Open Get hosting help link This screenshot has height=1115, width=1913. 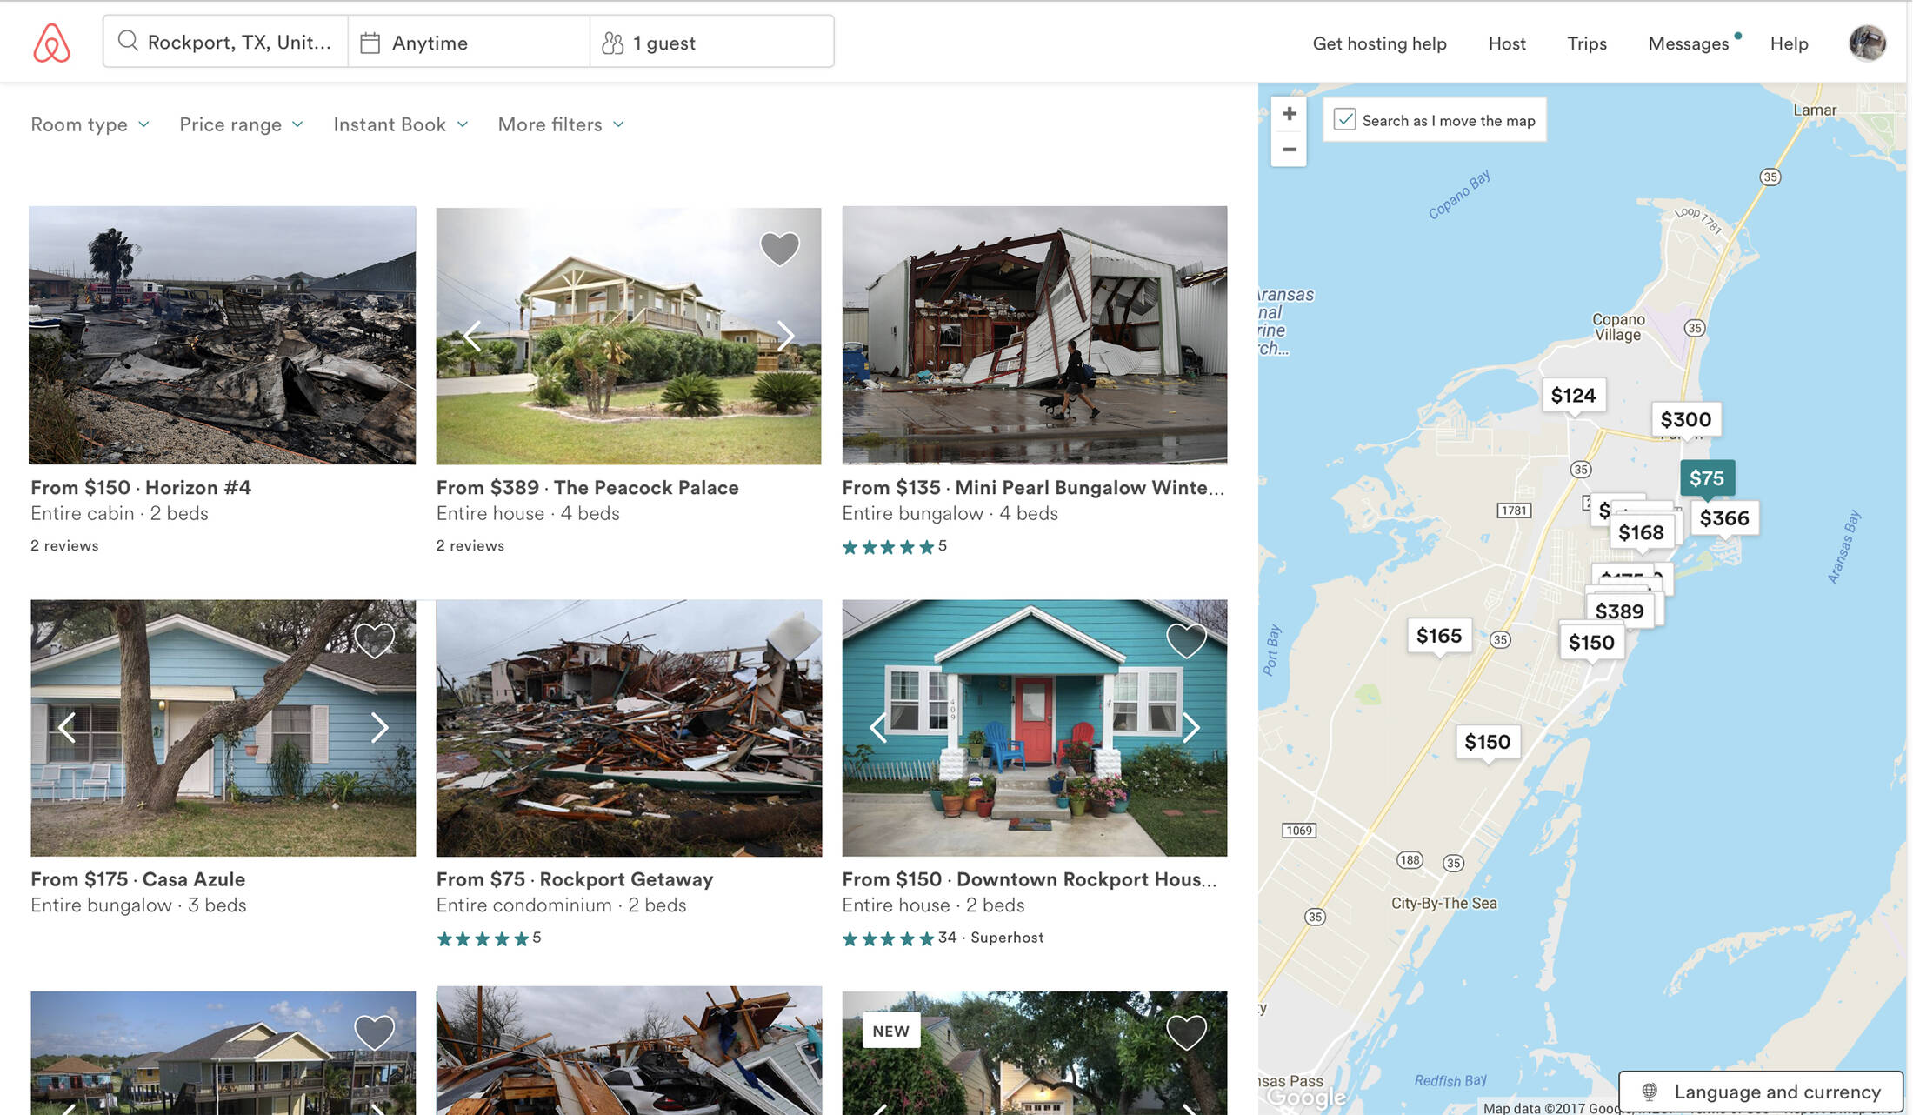pyautogui.click(x=1379, y=43)
